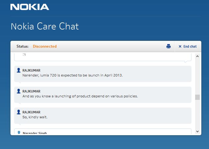Click the Narender Singh avatar icon
Viewport: 209px width, 149px height.
click(x=19, y=133)
